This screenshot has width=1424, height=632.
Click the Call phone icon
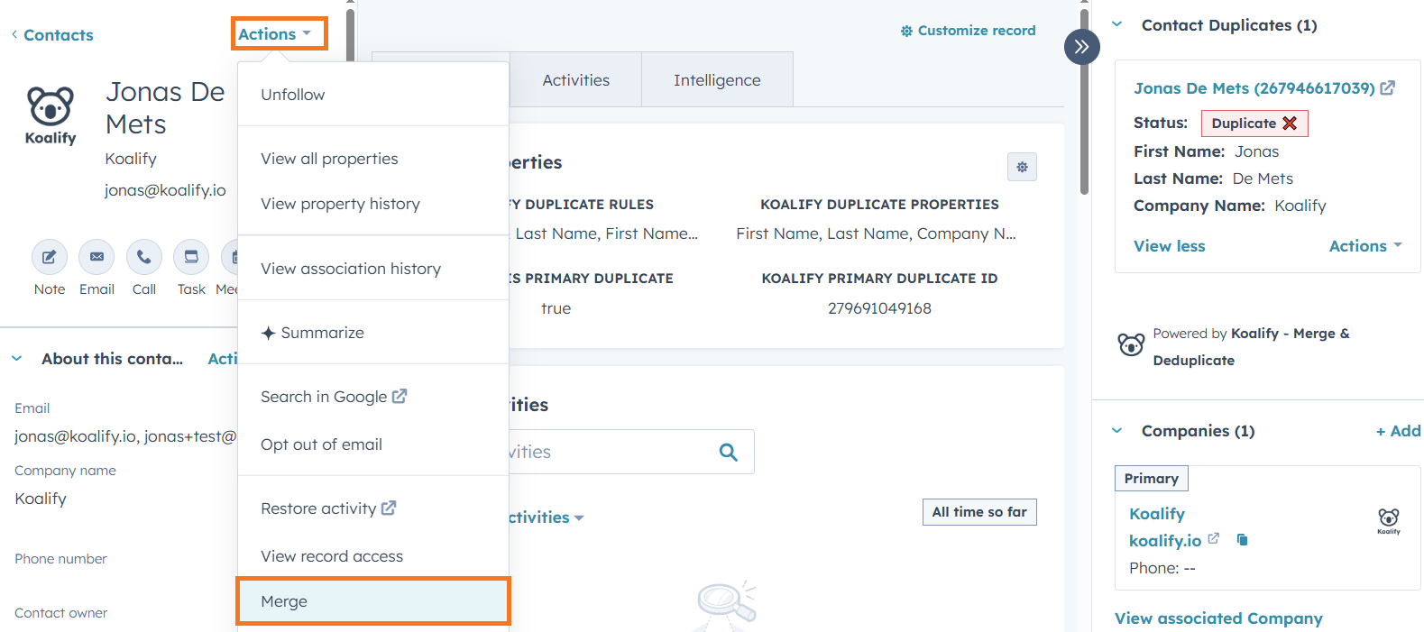[x=144, y=258]
